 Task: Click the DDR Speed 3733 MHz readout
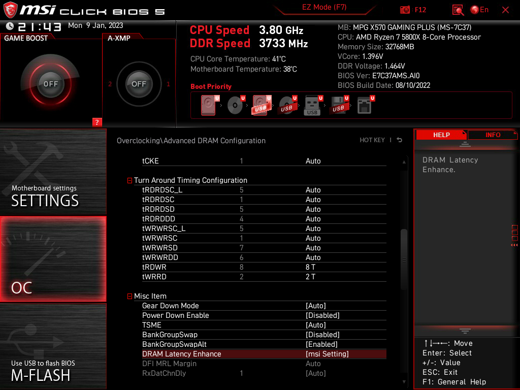pyautogui.click(x=249, y=43)
